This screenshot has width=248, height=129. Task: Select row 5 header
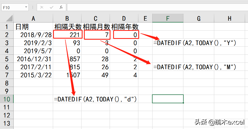[x=7, y=59]
